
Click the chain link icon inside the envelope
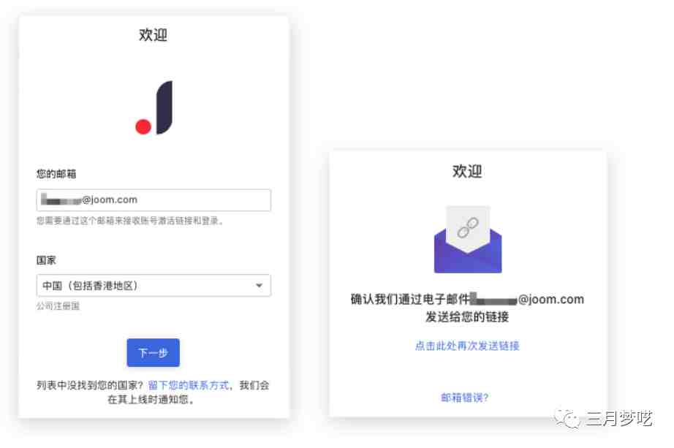click(x=468, y=227)
